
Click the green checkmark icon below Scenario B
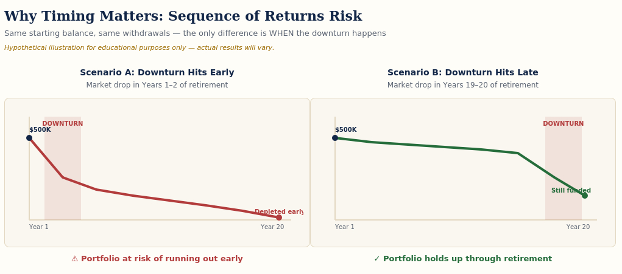pyautogui.click(x=377, y=259)
